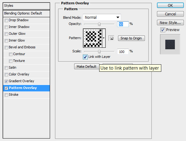The height and width of the screenshot is (141, 186).
Task: Click the Cancel button
Action: (x=170, y=14)
